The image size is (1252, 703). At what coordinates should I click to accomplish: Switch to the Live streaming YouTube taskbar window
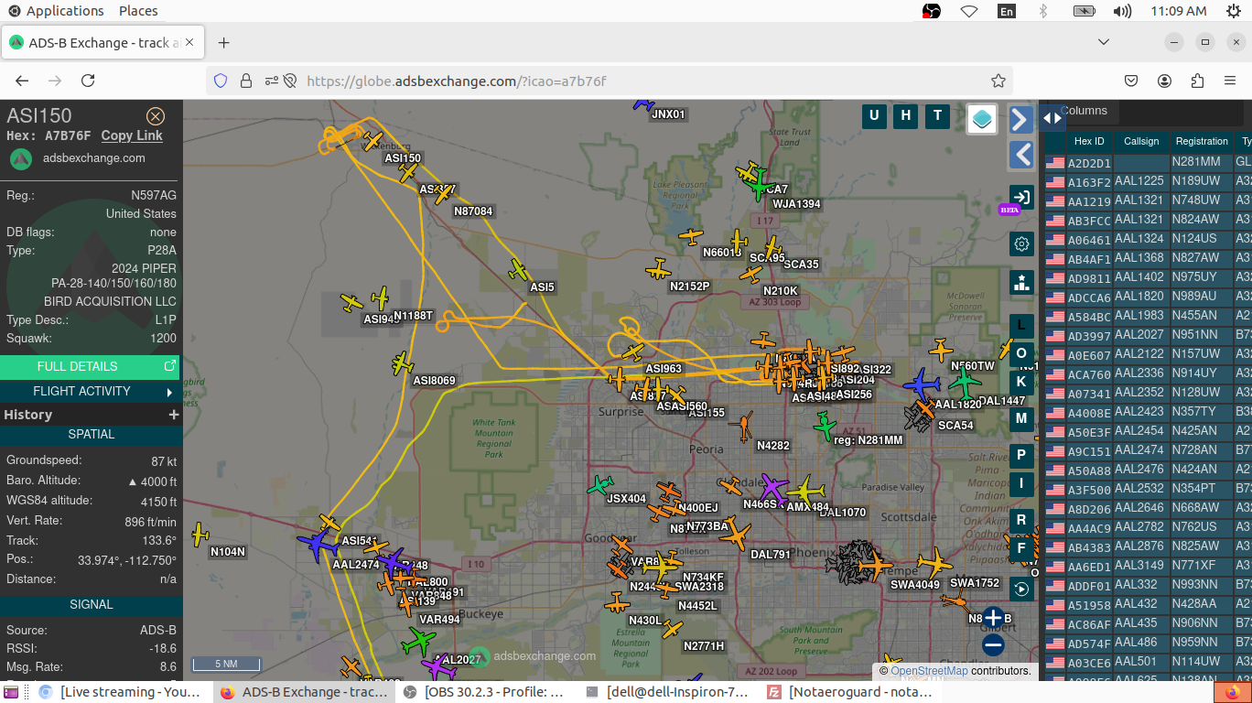click(x=120, y=692)
